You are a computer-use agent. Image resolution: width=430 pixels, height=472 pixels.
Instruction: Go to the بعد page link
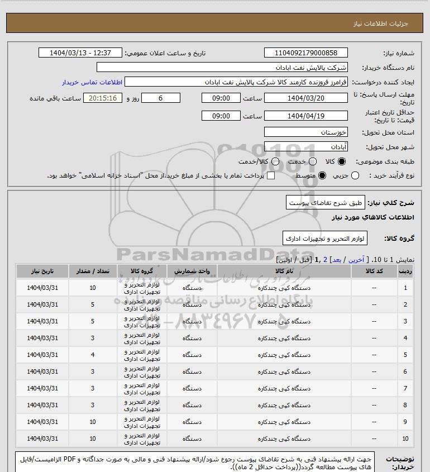tap(336, 260)
